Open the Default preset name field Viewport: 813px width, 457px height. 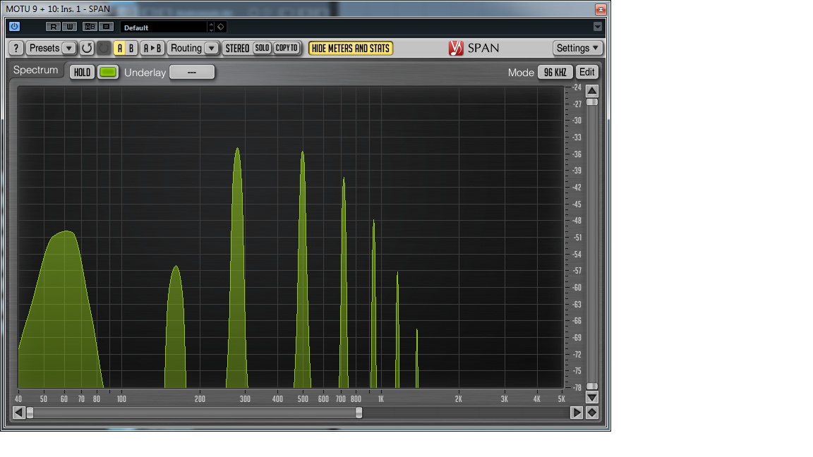164,27
